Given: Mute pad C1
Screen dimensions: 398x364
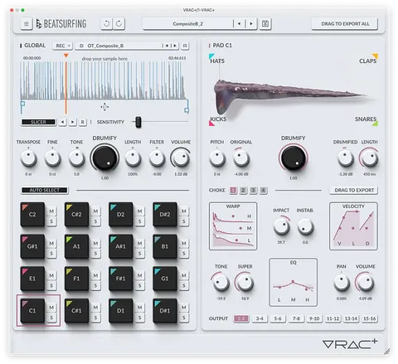Looking at the screenshot, I should (51, 308).
